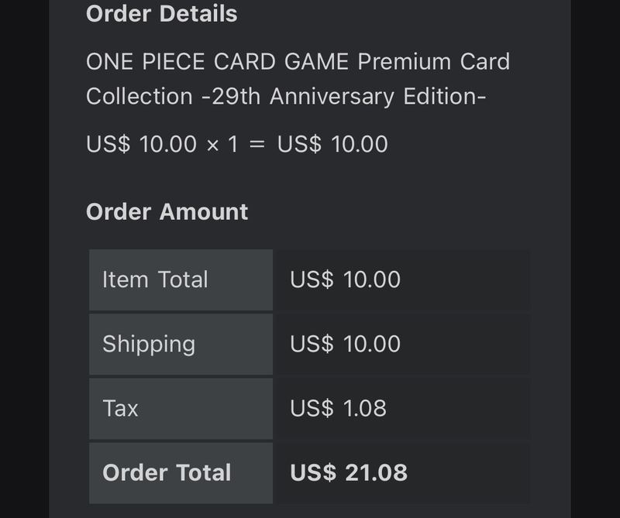Select the Tax label cell
This screenshot has width=620, height=518.
[181, 409]
